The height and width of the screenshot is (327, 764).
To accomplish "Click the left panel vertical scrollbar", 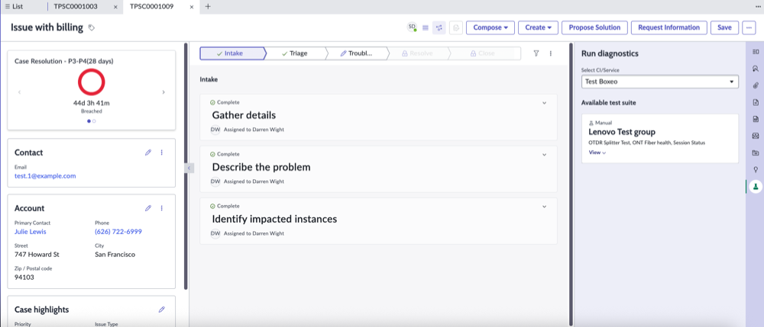I will point(186,167).
